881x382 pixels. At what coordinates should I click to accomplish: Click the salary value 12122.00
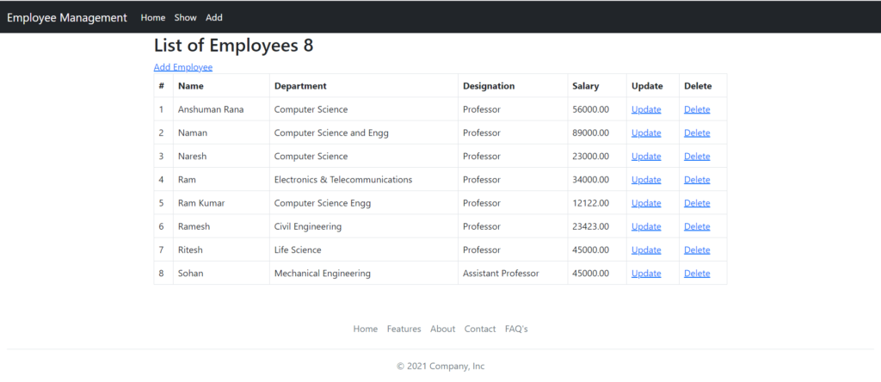tap(591, 203)
